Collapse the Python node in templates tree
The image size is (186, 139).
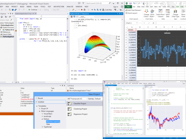[42, 119]
